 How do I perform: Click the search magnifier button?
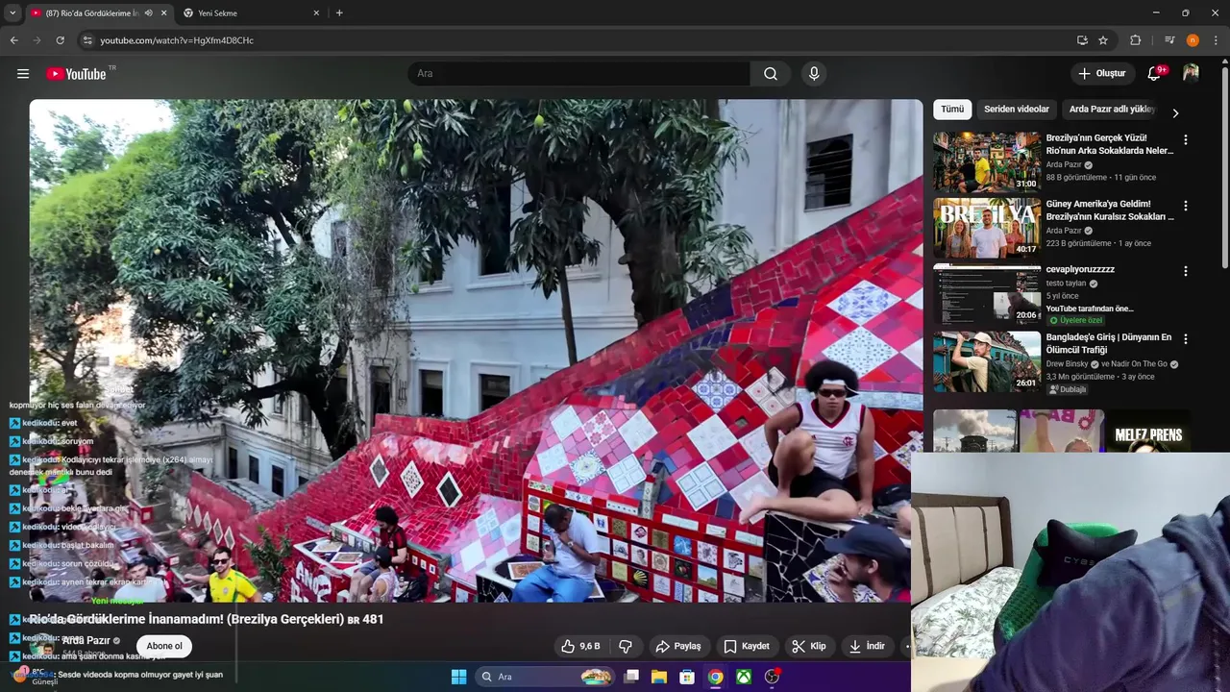tap(771, 74)
